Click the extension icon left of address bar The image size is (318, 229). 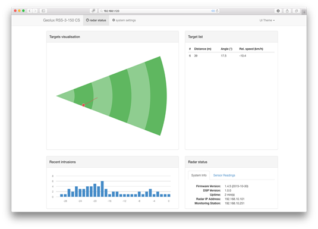point(93,11)
